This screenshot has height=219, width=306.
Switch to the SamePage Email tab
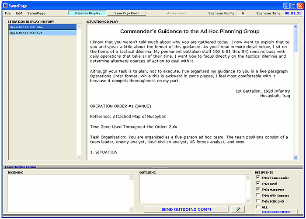tap(126, 14)
